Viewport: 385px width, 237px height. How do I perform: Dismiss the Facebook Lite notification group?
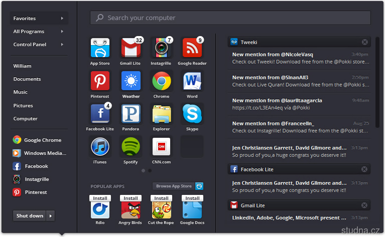pyautogui.click(x=364, y=169)
